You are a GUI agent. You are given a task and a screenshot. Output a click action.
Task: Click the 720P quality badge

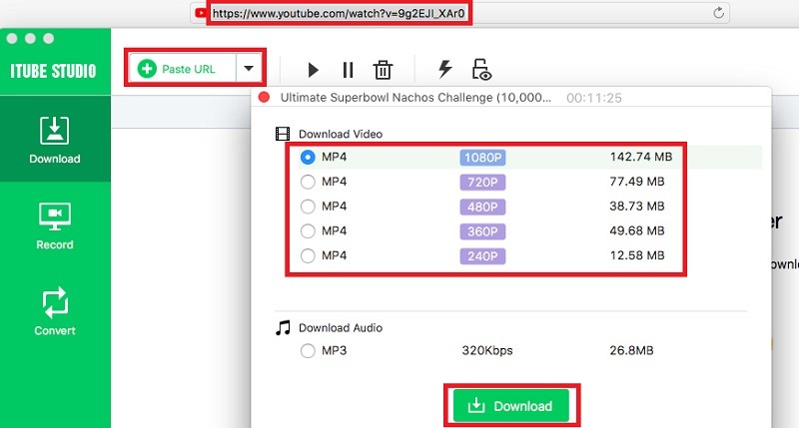click(482, 183)
